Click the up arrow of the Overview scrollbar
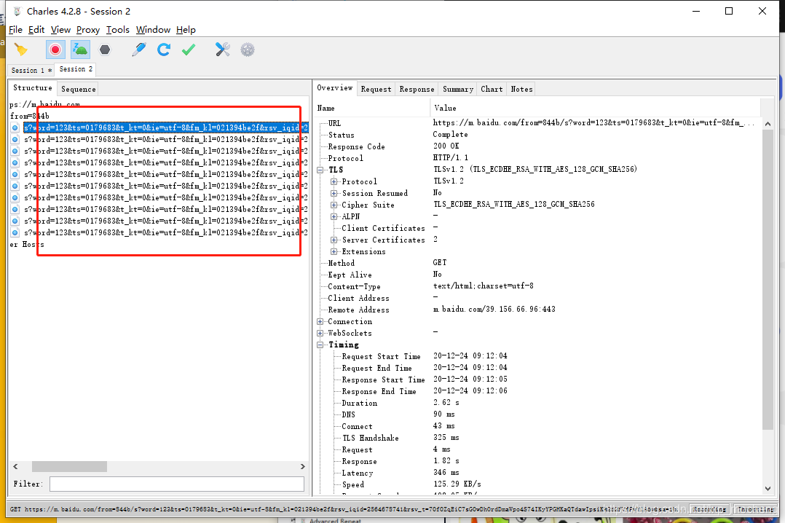 (768, 124)
